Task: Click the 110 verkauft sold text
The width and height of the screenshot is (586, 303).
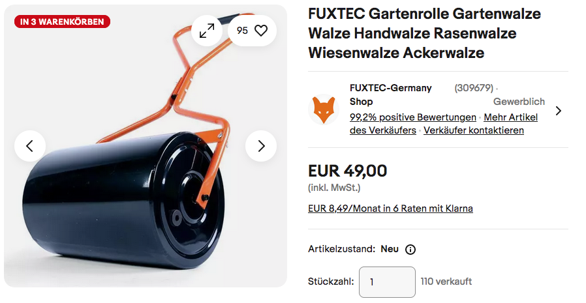Action: pos(446,281)
